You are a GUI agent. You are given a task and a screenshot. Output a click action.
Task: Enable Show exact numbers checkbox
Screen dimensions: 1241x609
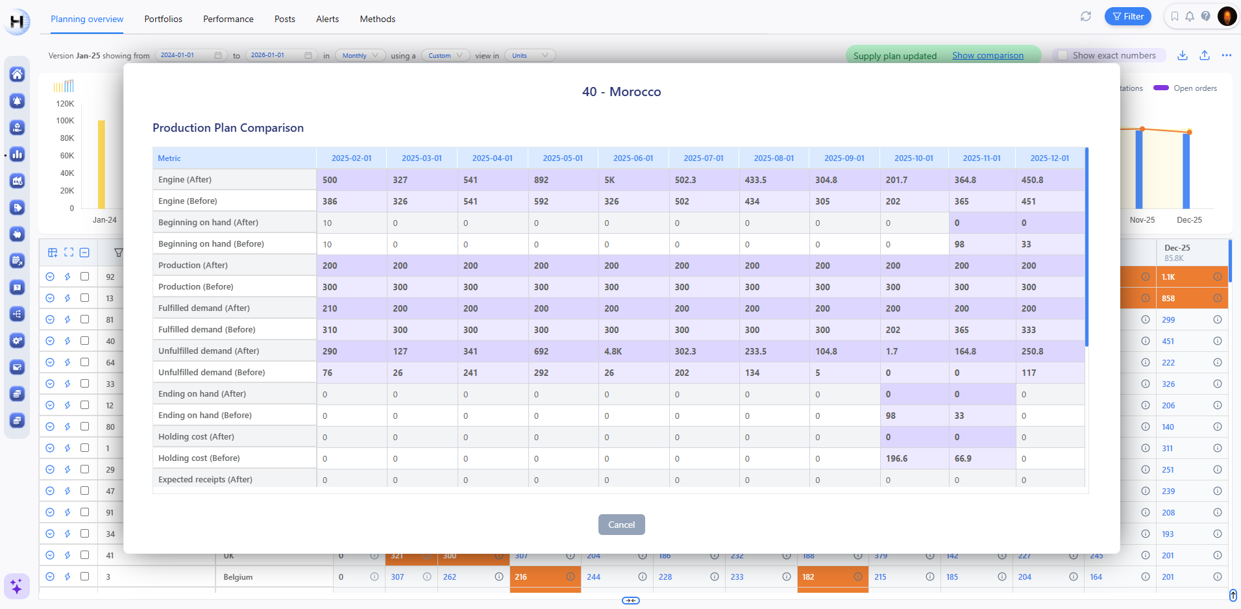click(x=1063, y=56)
